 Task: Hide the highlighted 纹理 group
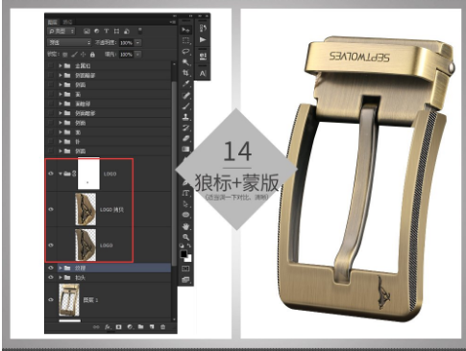coord(51,268)
